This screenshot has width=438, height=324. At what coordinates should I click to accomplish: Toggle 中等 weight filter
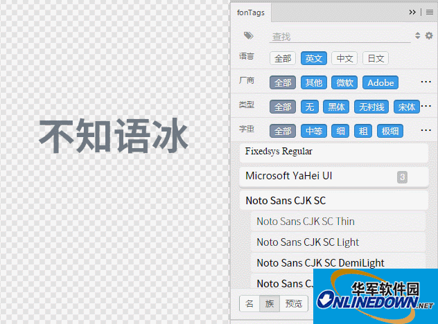tap(314, 131)
